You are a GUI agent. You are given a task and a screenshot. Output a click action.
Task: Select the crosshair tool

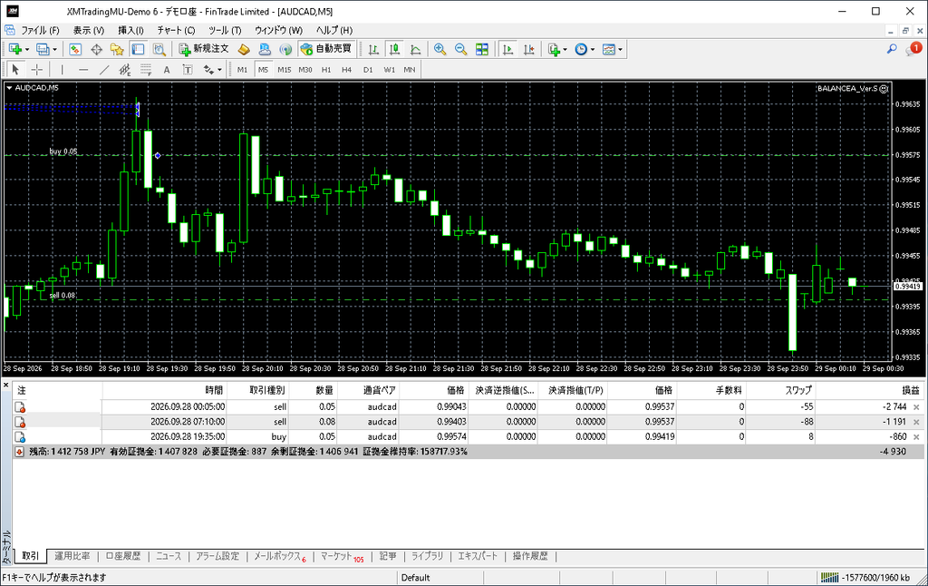click(x=36, y=70)
